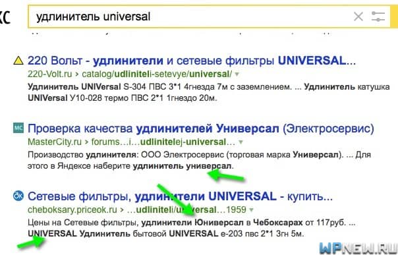Image resolution: width=398 pixels, height=255 pixels.
Task: Expand dropdown arrow after cheboksary.priceok.ru URL
Action: 251,210
